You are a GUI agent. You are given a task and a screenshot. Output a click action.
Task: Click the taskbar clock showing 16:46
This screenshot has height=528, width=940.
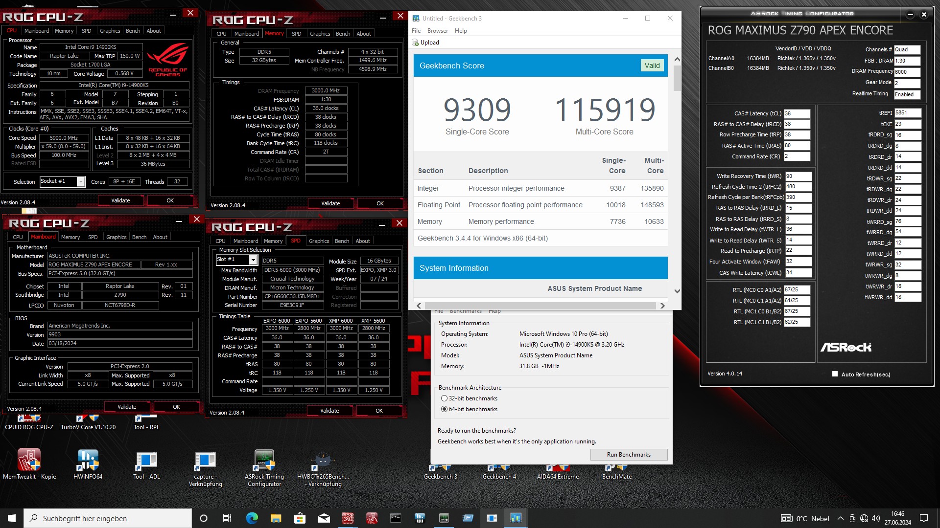pos(897,518)
